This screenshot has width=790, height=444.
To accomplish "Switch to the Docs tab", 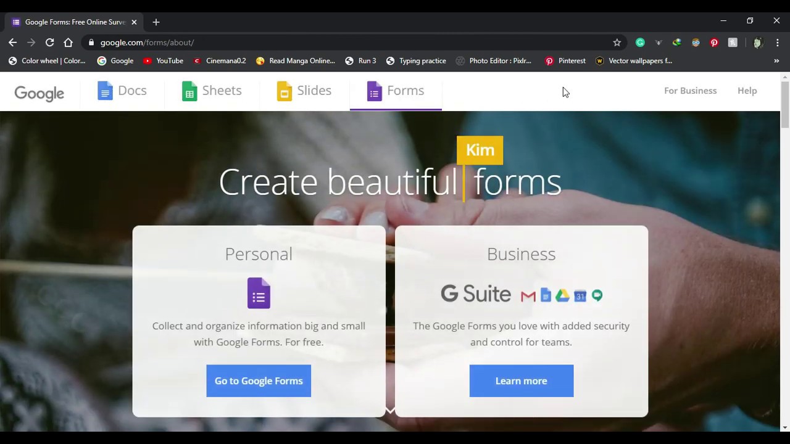I will tap(122, 91).
